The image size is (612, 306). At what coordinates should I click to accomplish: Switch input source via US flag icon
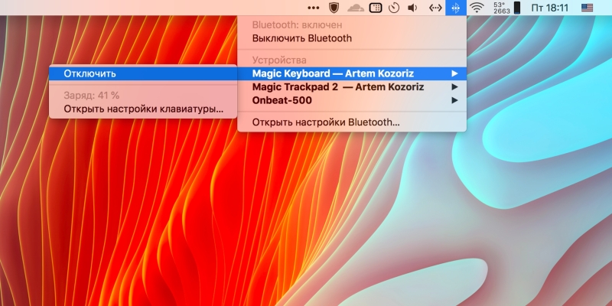(x=587, y=8)
